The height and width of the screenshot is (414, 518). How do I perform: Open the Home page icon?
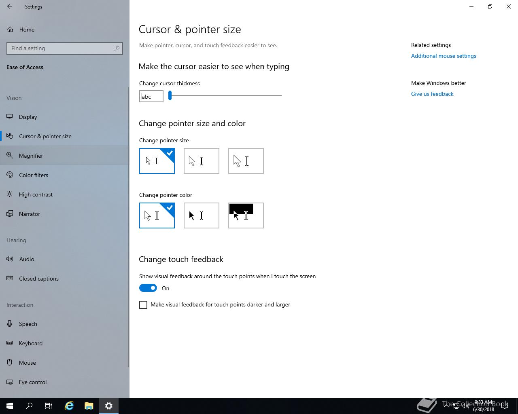pos(10,30)
